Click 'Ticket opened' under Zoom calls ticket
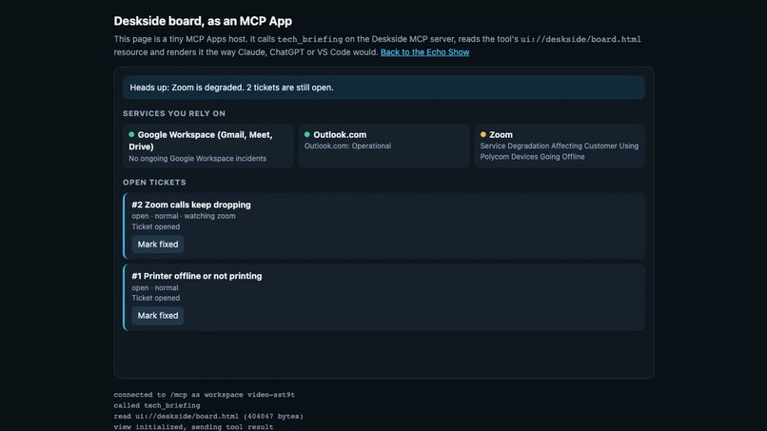Screen dimensions: 767x431 (155, 226)
